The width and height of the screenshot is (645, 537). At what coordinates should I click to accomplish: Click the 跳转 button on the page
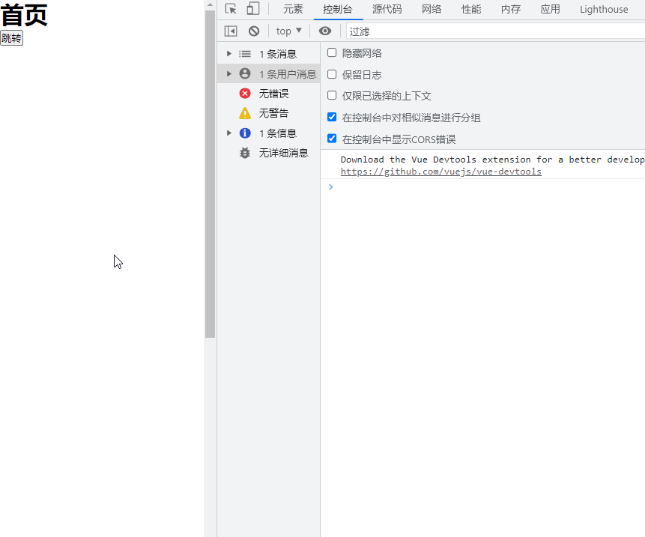tap(11, 37)
